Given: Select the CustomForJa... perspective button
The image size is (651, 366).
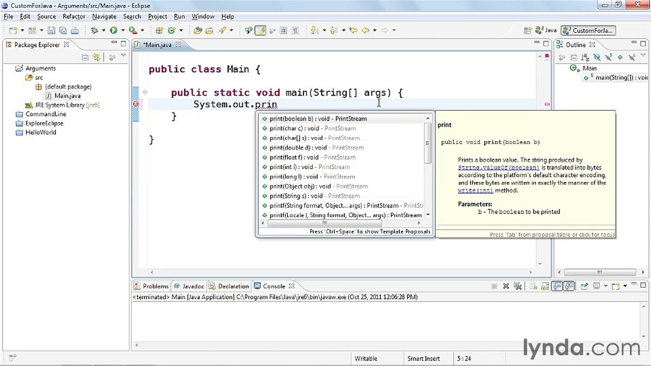Looking at the screenshot, I should (x=588, y=30).
